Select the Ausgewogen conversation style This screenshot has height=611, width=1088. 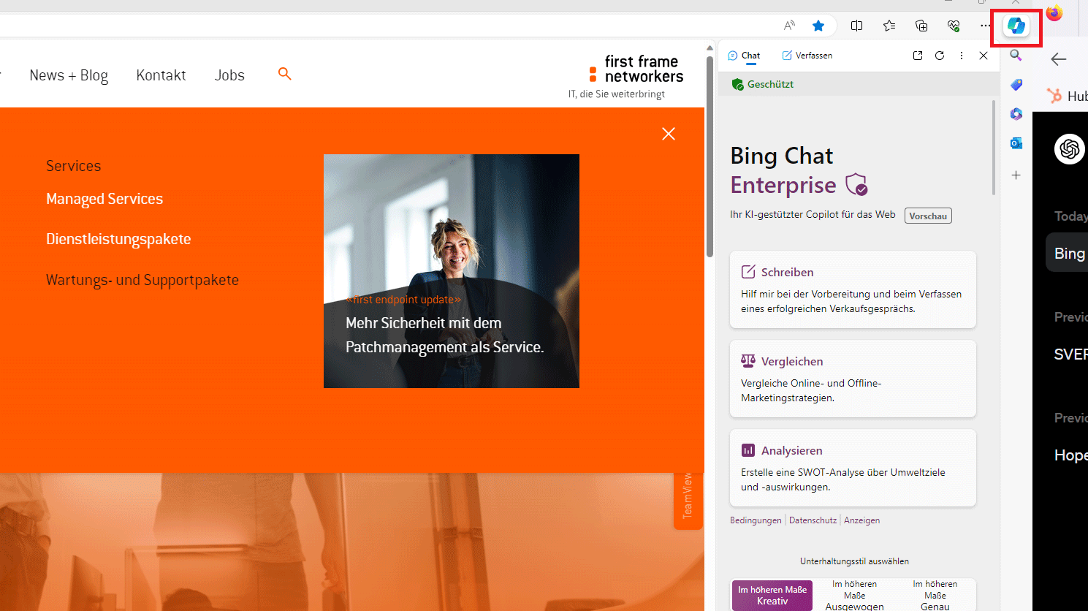click(854, 596)
